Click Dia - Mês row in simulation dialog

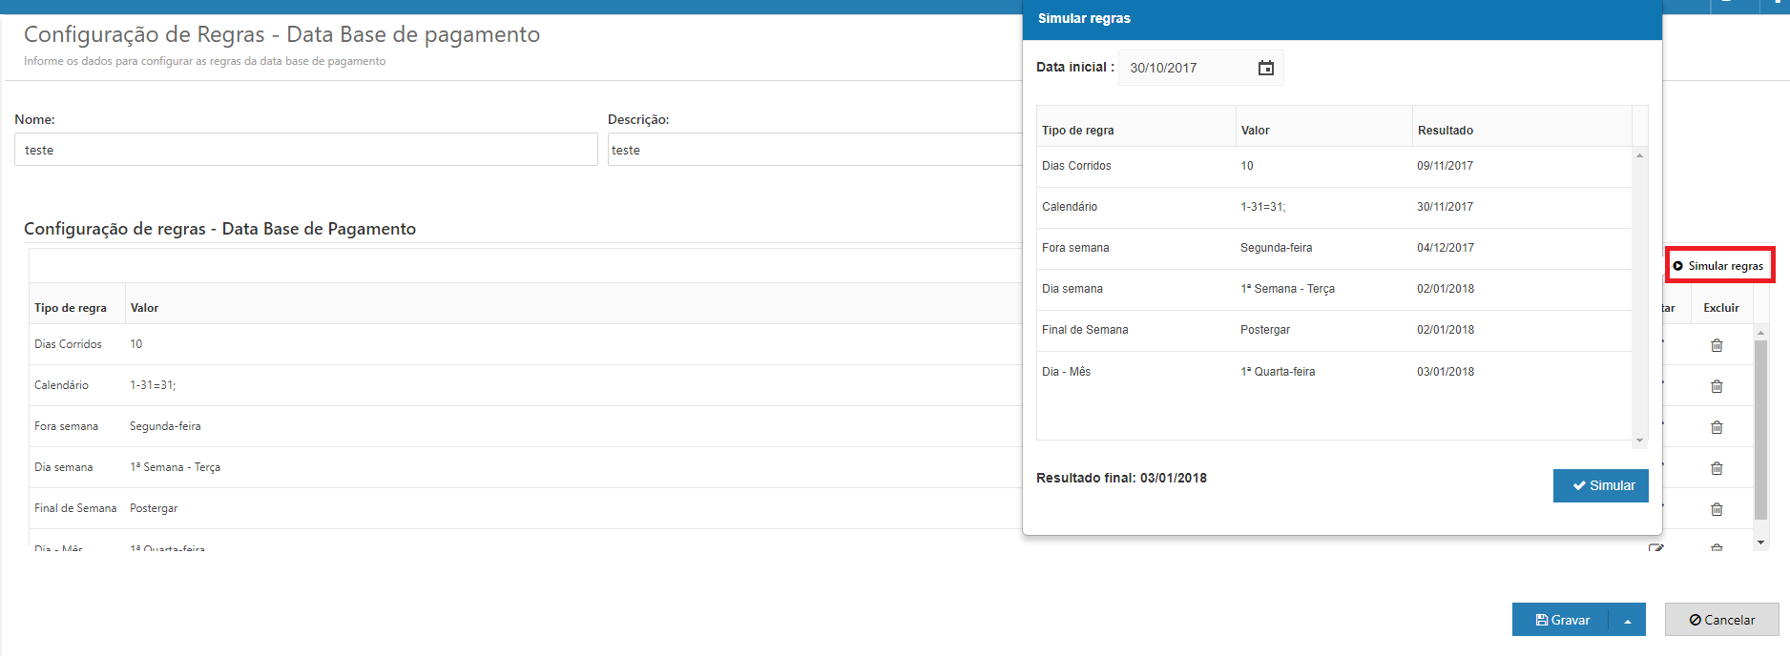click(x=1334, y=372)
